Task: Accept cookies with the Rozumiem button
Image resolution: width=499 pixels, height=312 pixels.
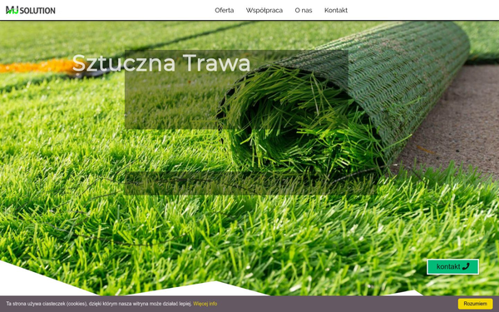Action: pyautogui.click(x=475, y=304)
